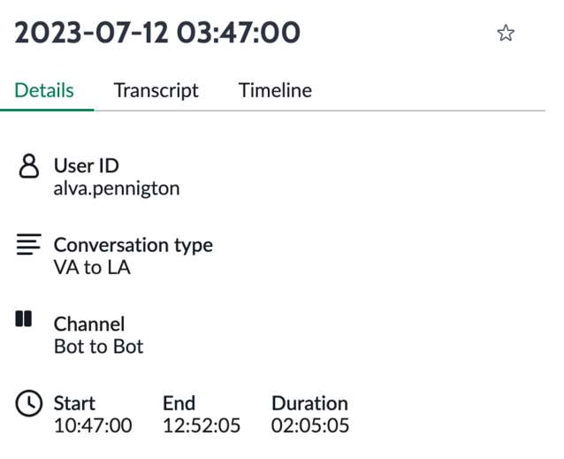Screen dimensions: 564x459
Task: Click the conversation type lines icon
Action: pyautogui.click(x=29, y=244)
